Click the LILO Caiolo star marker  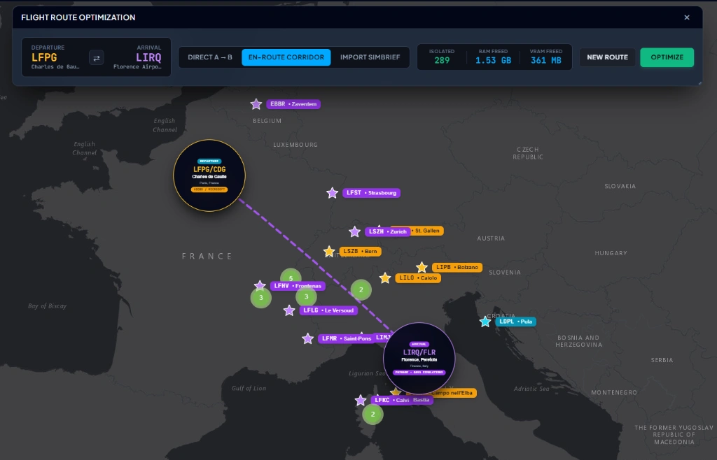click(385, 278)
